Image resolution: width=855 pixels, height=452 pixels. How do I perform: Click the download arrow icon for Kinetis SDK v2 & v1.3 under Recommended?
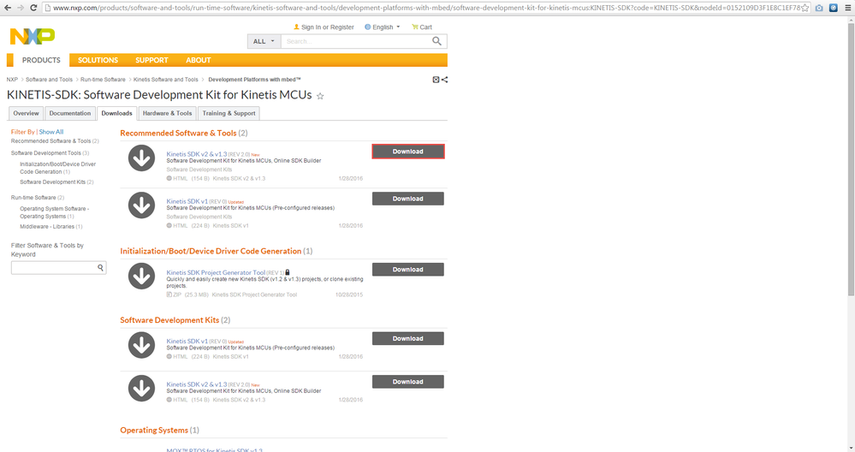tap(142, 158)
